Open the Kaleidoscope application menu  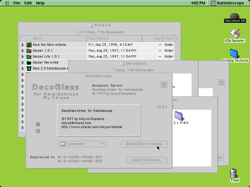pos(227,3)
